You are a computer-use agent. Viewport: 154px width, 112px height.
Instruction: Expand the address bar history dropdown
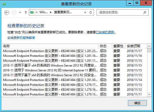[85, 12]
